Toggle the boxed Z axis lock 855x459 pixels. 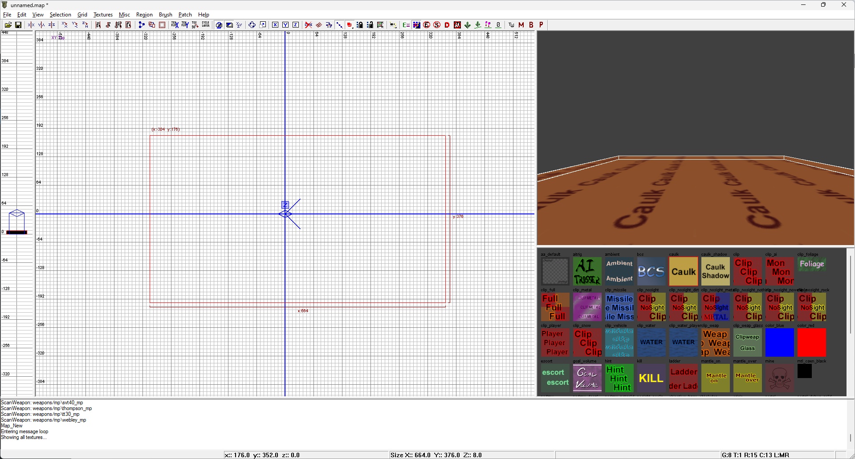[296, 25]
